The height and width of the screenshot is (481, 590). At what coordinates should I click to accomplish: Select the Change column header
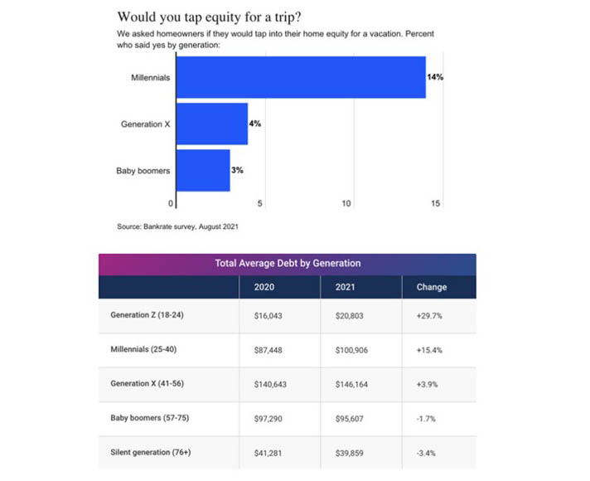coord(431,287)
